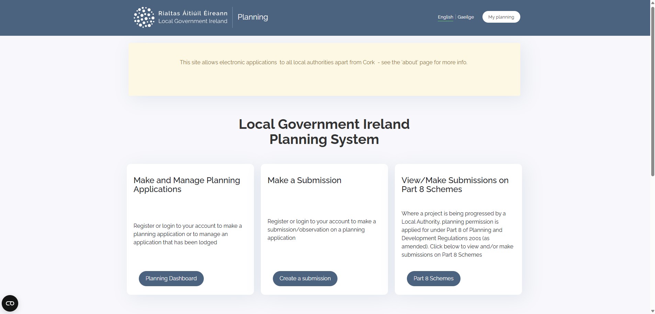Click text 'Register or login to your account to make a planning application'
655x314 pixels.
point(188,234)
